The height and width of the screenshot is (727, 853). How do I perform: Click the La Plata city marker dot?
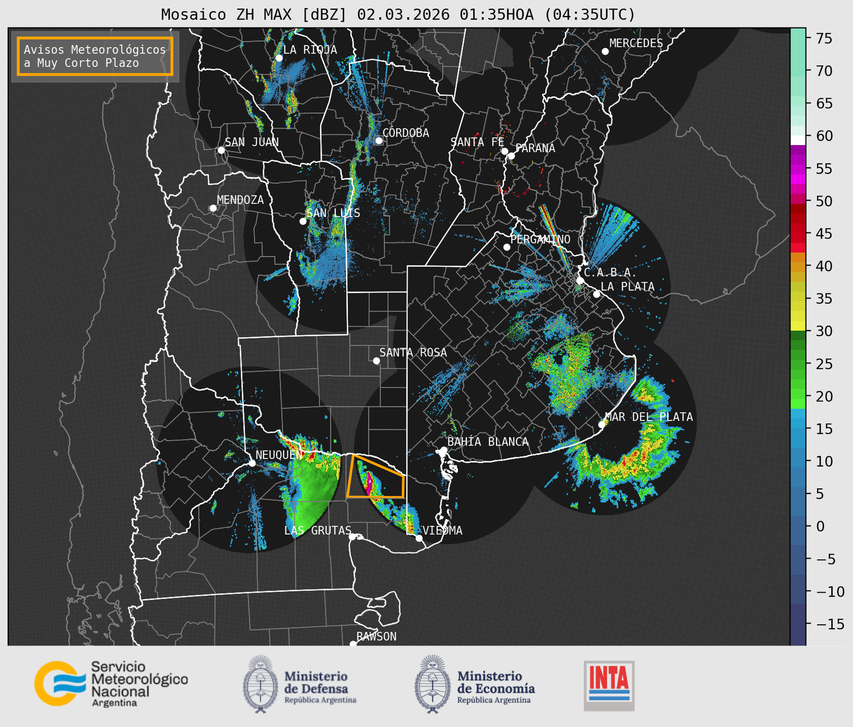597,294
